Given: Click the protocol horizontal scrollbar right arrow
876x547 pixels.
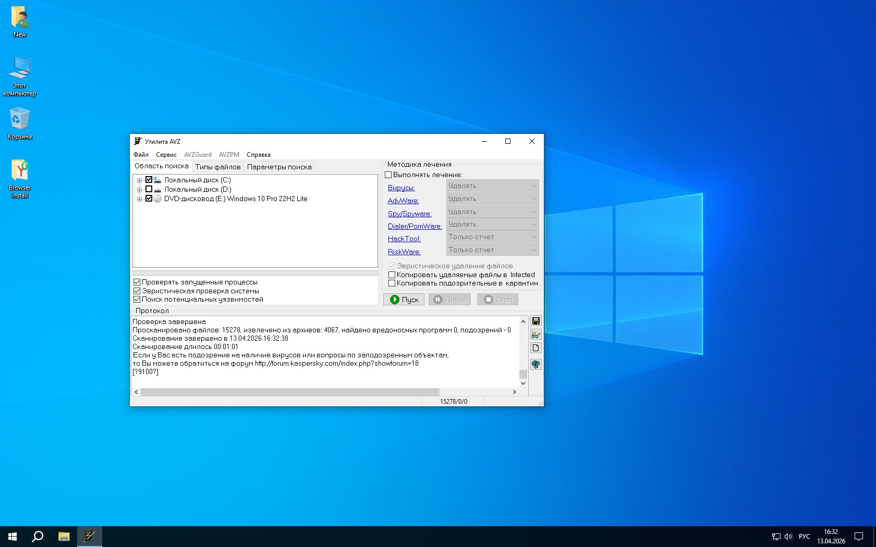Looking at the screenshot, I should [514, 392].
